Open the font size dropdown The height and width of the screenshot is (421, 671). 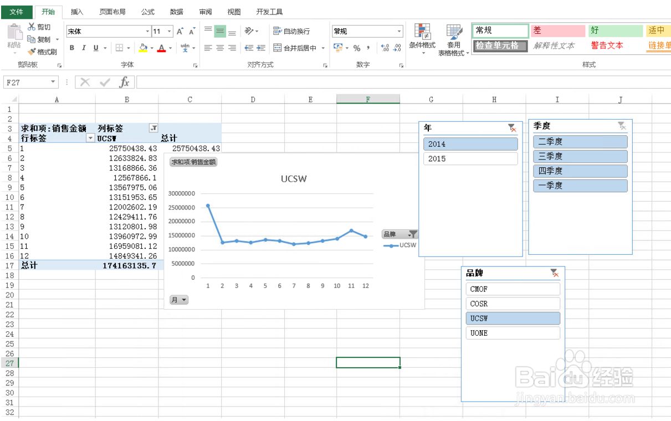point(170,32)
